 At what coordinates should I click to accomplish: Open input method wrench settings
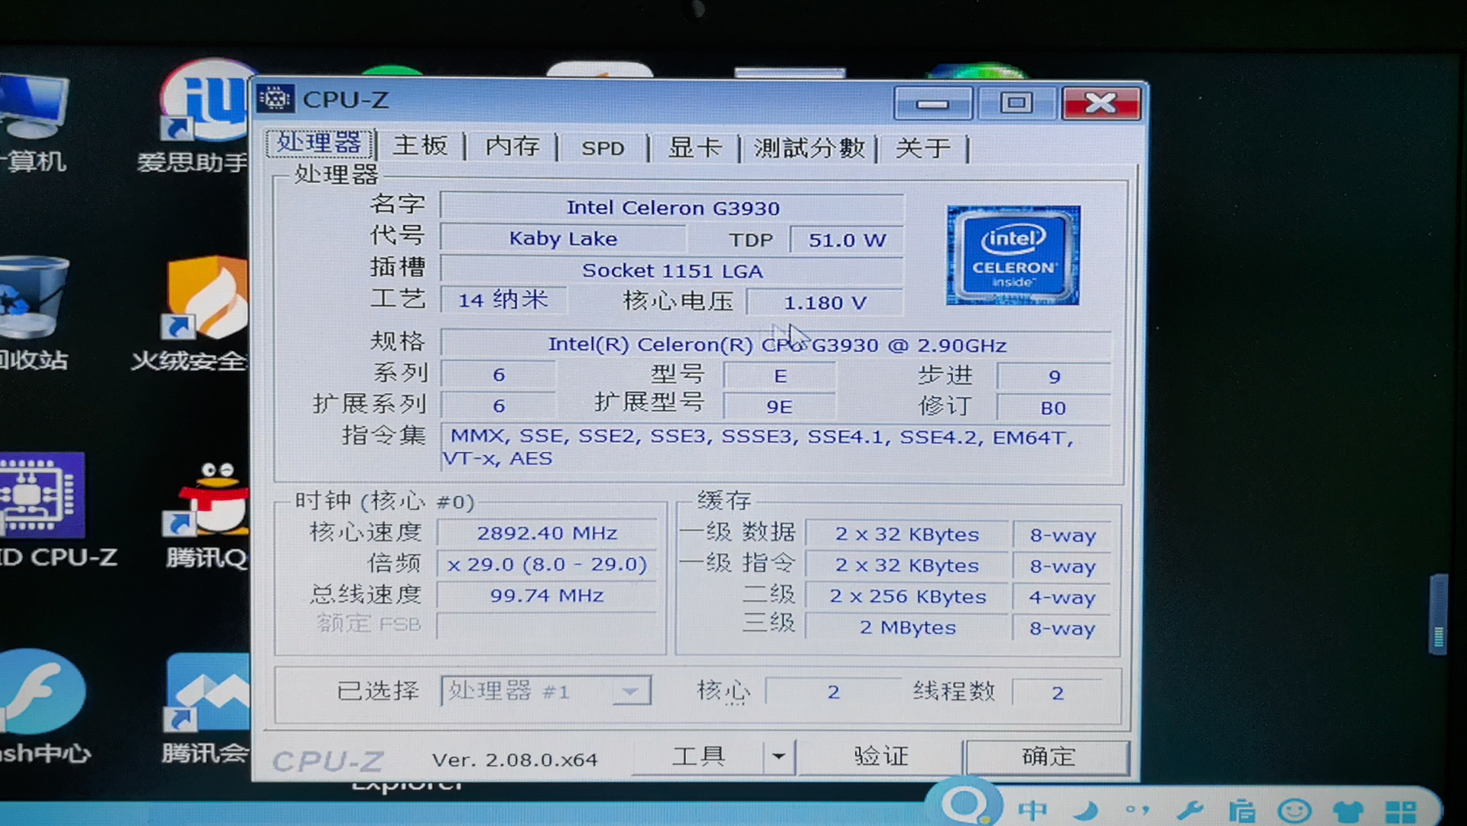tap(1189, 810)
